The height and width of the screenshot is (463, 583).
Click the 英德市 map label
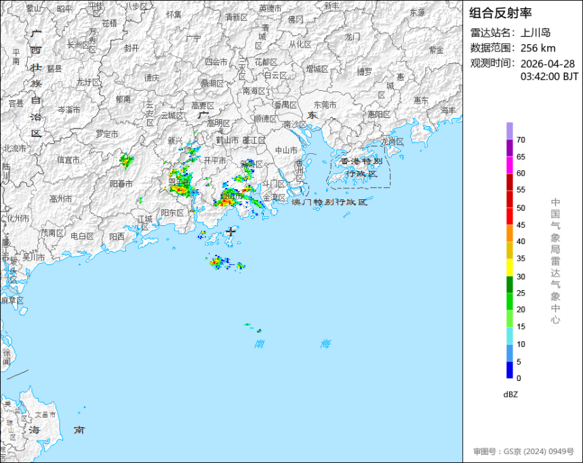point(270,8)
